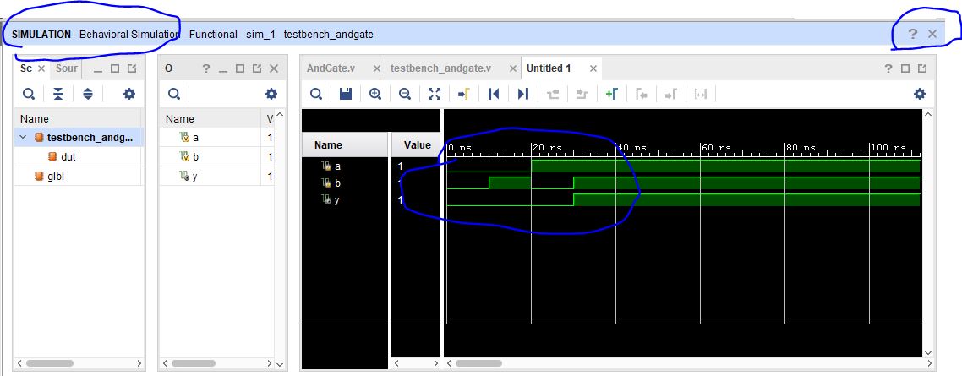Switch to the AndGate.v tab

tap(331, 68)
